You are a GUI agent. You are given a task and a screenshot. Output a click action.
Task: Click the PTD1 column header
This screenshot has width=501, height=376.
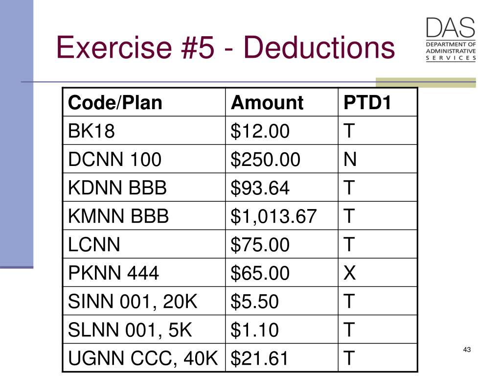pyautogui.click(x=377, y=102)
